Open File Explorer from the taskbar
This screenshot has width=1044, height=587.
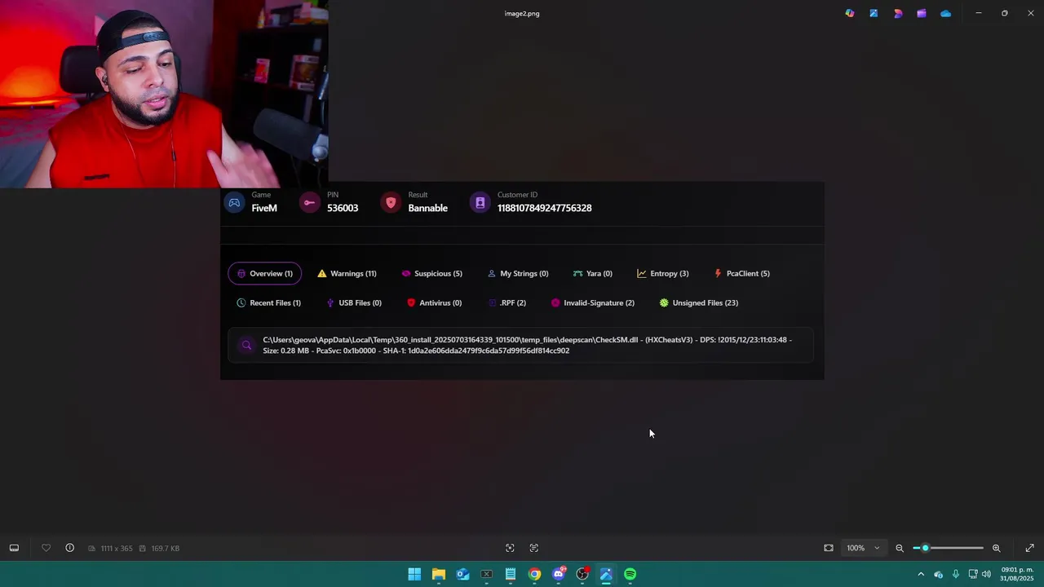point(439,574)
